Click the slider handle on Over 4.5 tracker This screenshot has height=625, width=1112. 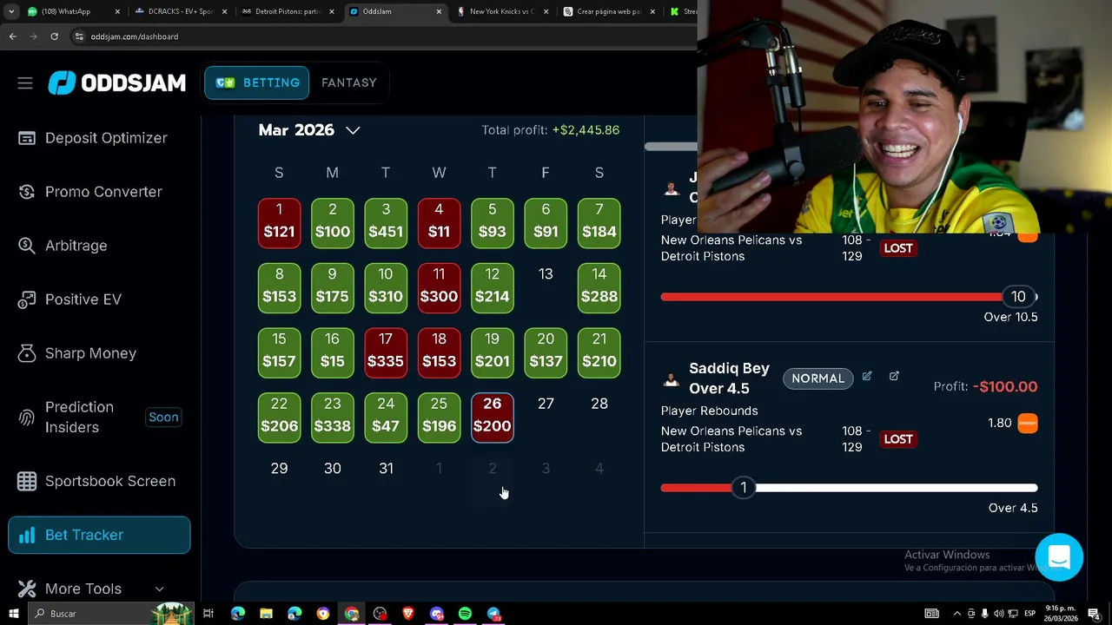pyautogui.click(x=744, y=488)
